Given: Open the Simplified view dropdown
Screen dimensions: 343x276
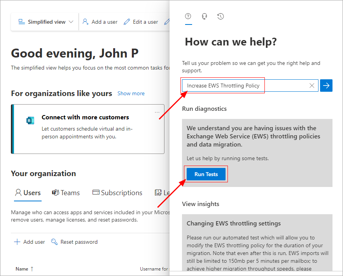Looking at the screenshot, I should 46,22.
